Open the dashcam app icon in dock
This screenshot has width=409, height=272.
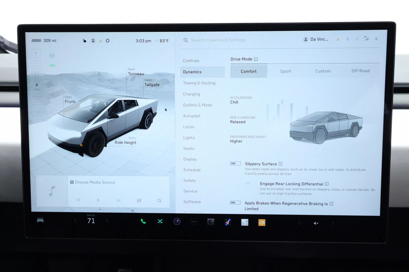[211, 222]
